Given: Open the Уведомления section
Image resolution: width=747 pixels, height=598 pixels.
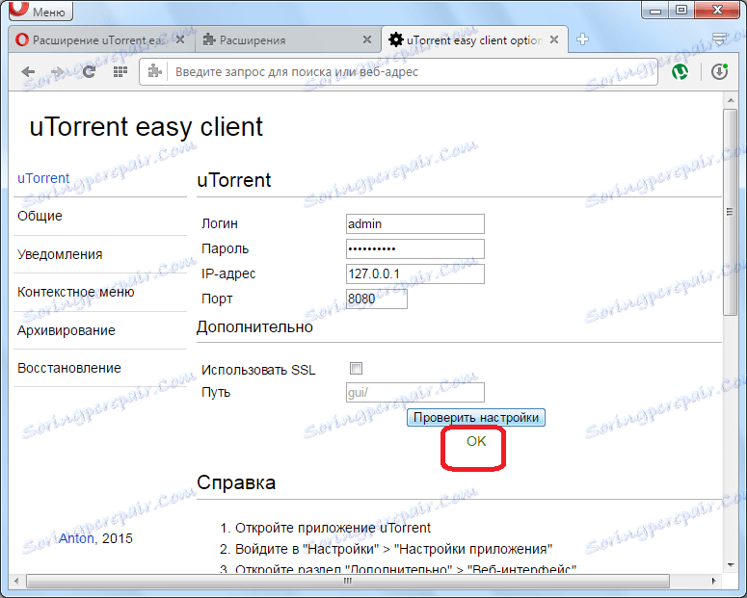Looking at the screenshot, I should point(60,254).
